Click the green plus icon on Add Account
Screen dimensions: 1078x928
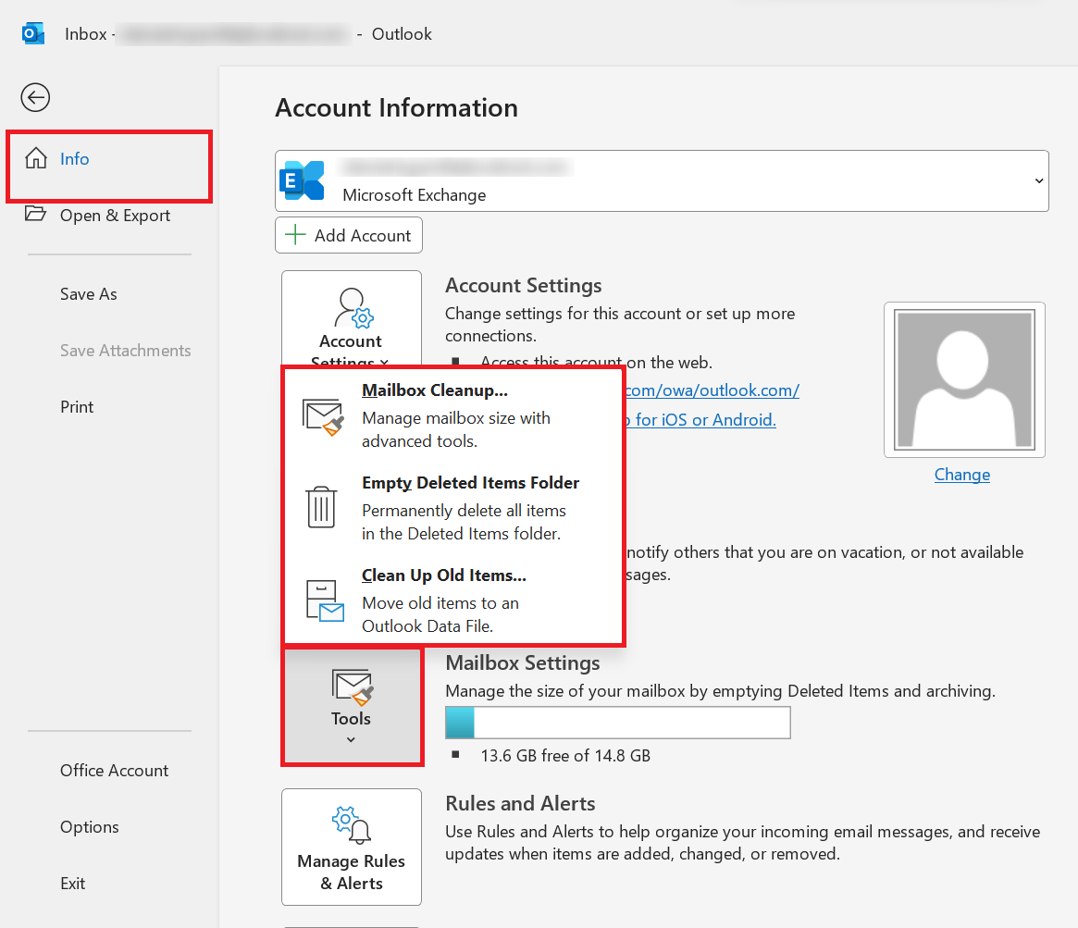[295, 235]
